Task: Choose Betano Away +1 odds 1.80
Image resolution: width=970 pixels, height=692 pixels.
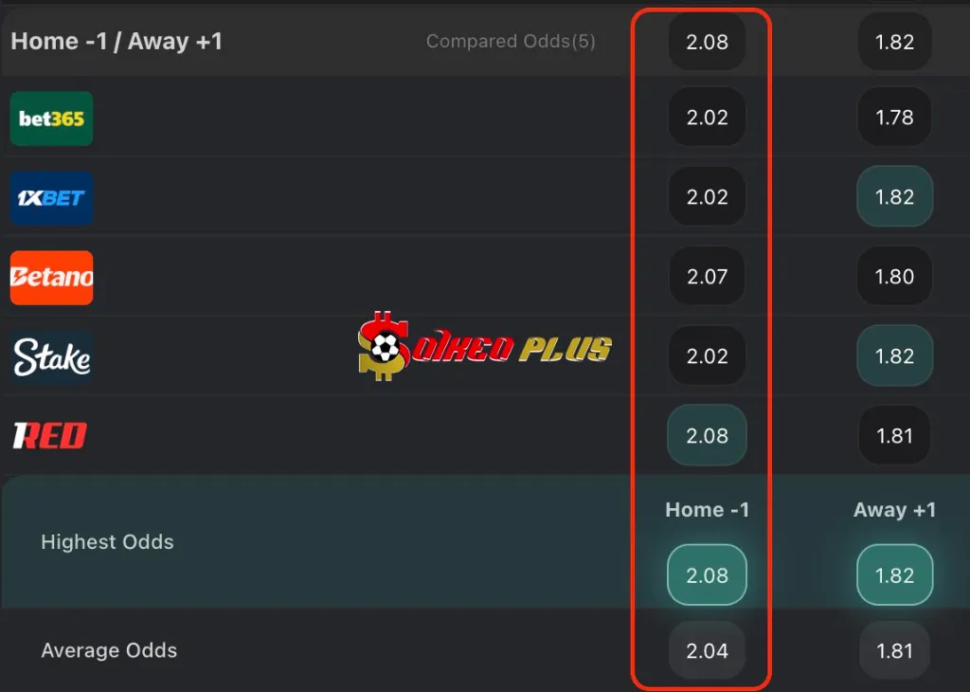Action: tap(894, 276)
